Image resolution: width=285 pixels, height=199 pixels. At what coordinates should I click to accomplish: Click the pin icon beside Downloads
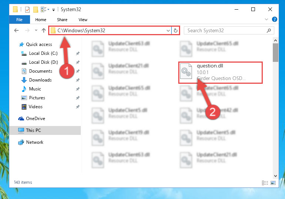tap(77, 80)
